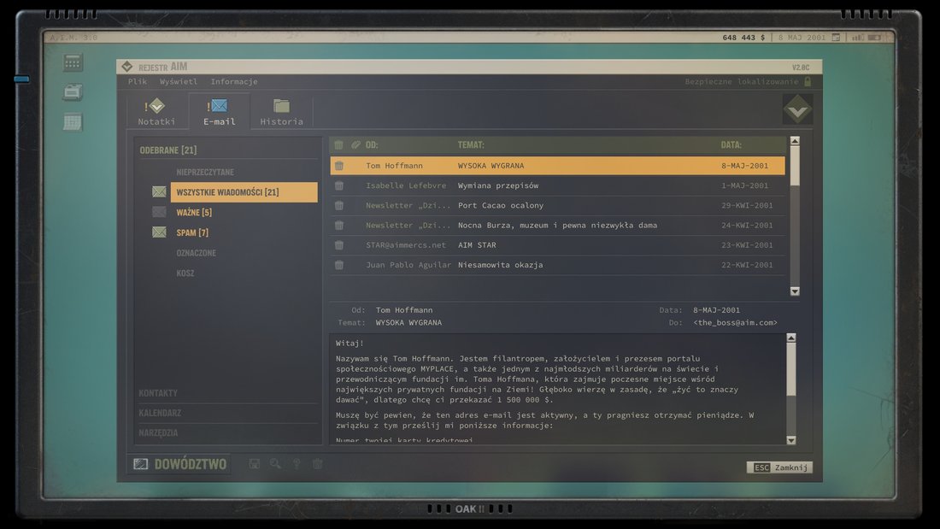Click the trash icon in column header
This screenshot has width=940, height=529.
pyautogui.click(x=338, y=144)
